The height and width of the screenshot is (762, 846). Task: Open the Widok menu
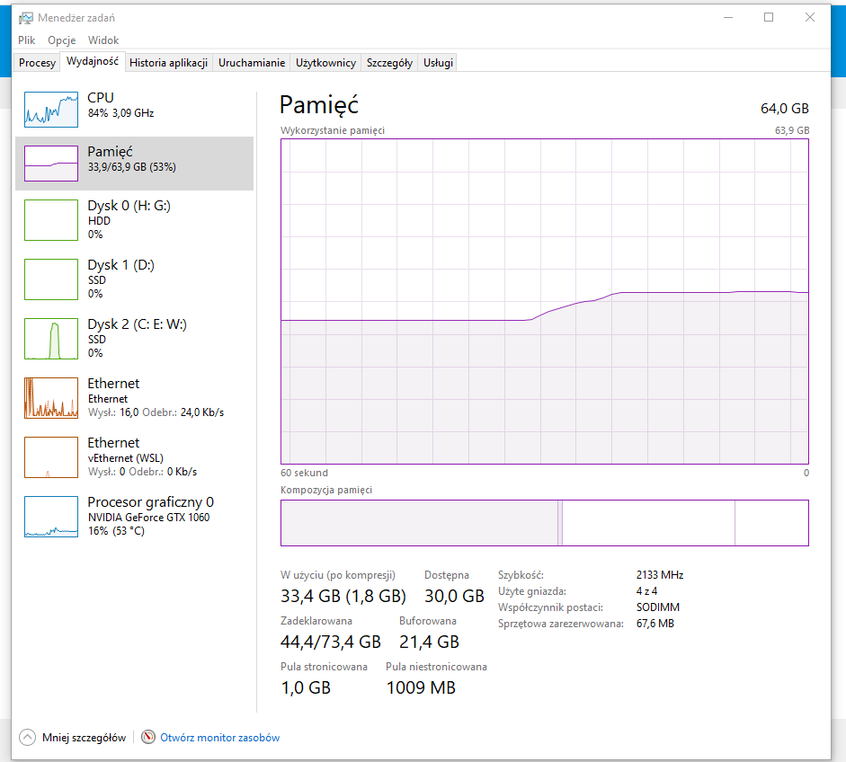coord(103,40)
